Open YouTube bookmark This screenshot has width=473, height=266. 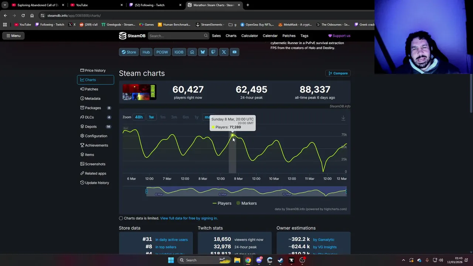23,25
